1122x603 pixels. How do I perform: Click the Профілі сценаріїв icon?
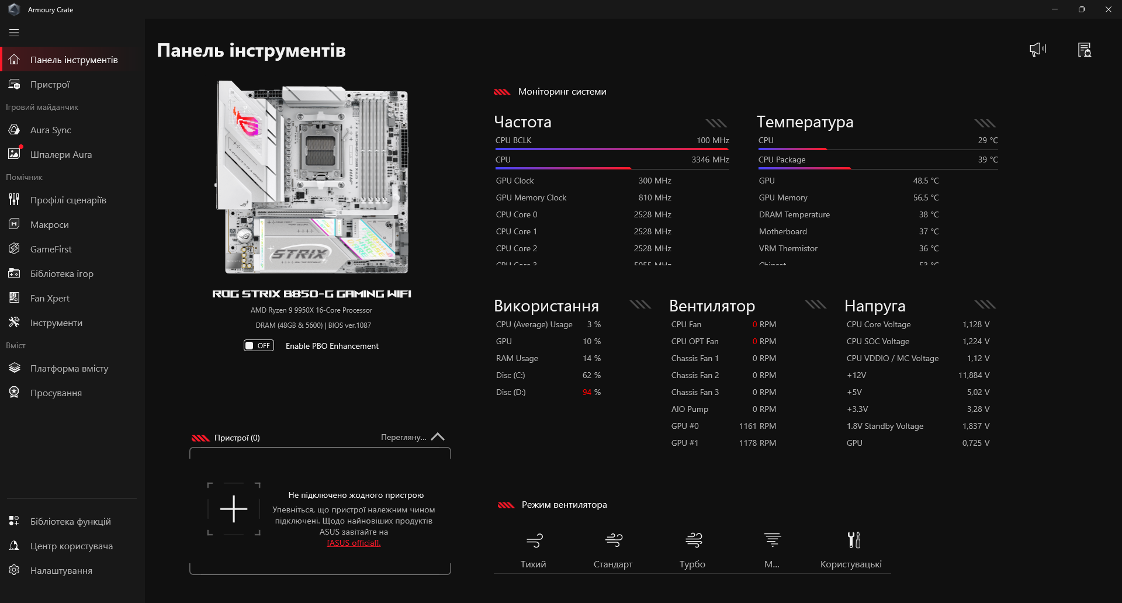click(15, 200)
